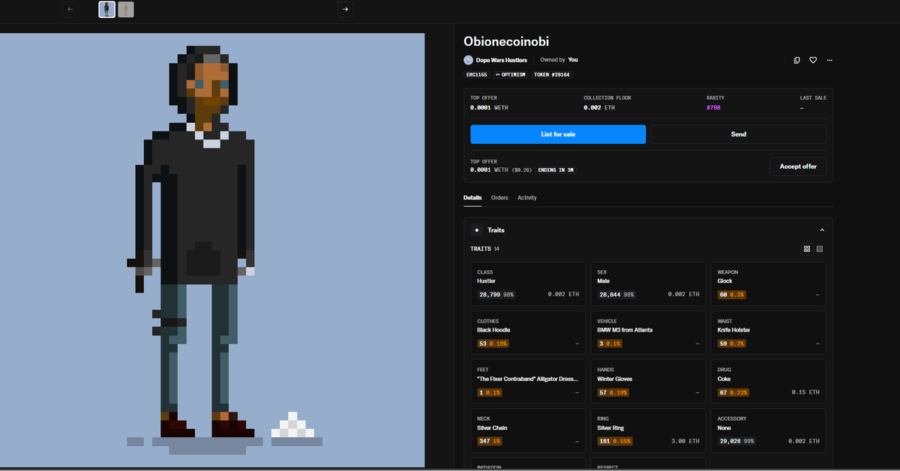Viewport: 900px width, 471px height.
Task: Open the Waist Knife Holster trait card
Action: click(x=768, y=334)
